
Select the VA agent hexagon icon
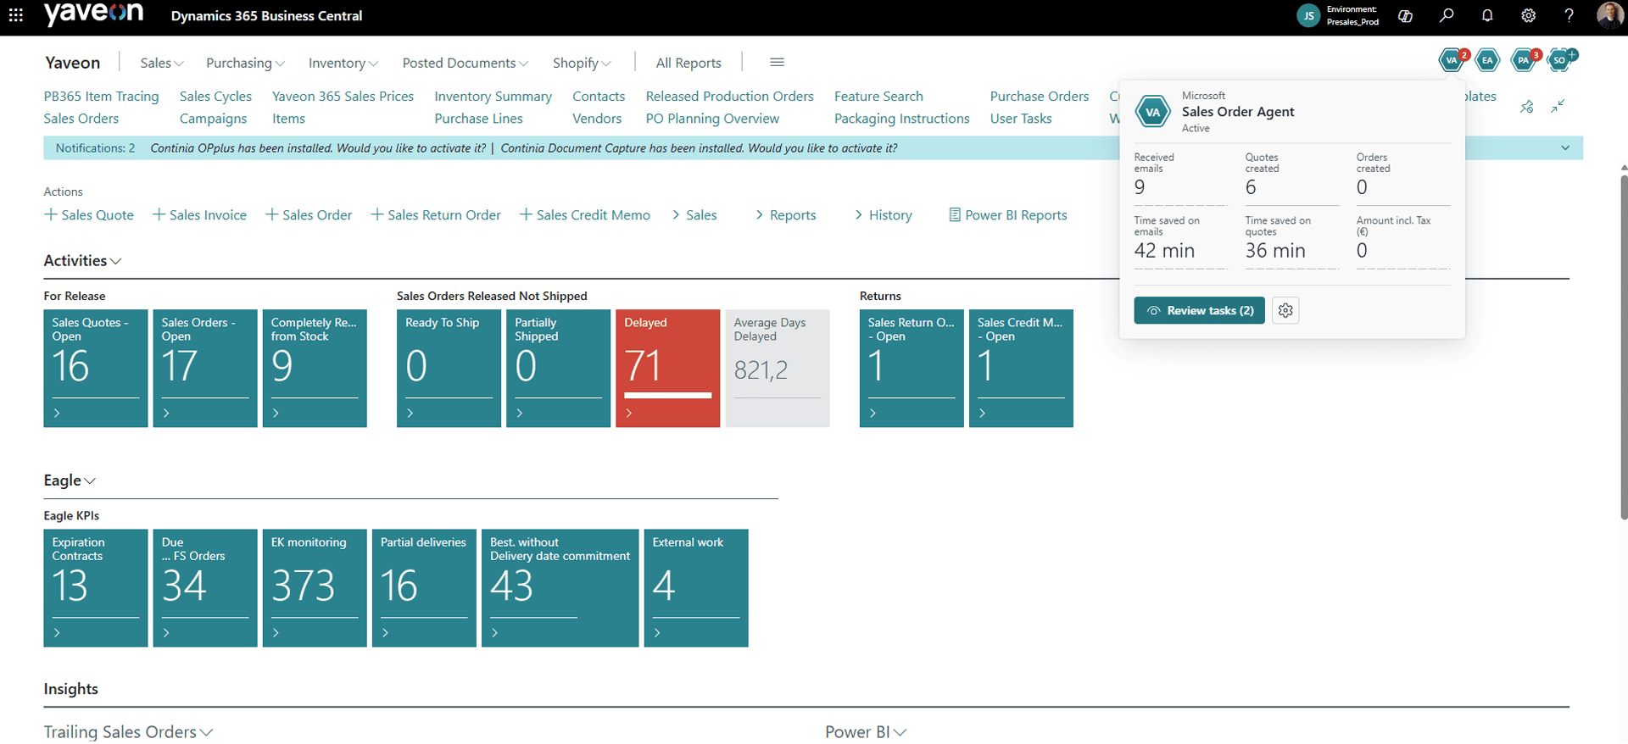(x=1452, y=60)
